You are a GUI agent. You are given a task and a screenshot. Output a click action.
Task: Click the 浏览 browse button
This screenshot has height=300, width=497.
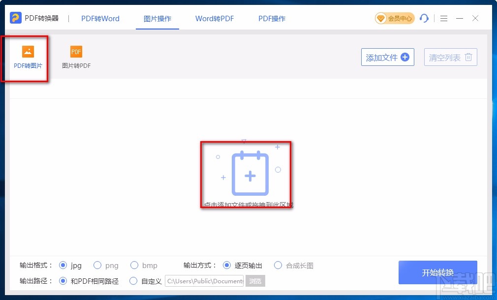[x=256, y=281]
